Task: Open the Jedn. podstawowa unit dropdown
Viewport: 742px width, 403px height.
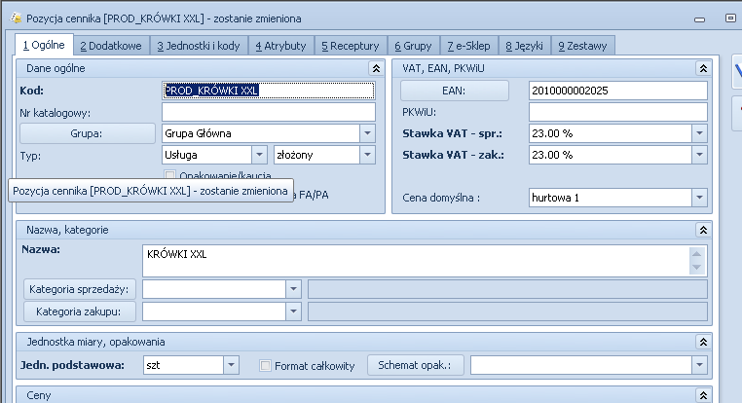Action: coord(231,366)
